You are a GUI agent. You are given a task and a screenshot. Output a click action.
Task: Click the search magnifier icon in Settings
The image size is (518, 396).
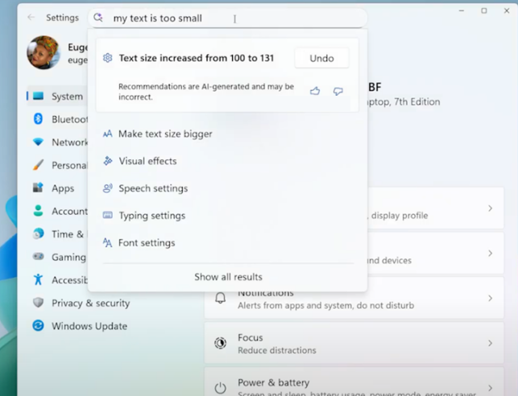pyautogui.click(x=98, y=17)
